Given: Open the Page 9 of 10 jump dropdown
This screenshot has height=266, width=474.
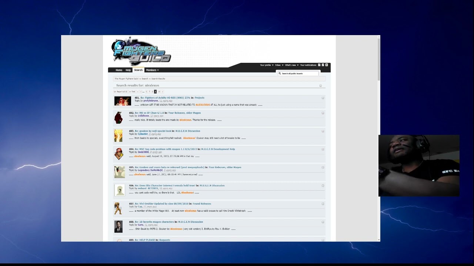Looking at the screenshot, I should click(x=121, y=92).
